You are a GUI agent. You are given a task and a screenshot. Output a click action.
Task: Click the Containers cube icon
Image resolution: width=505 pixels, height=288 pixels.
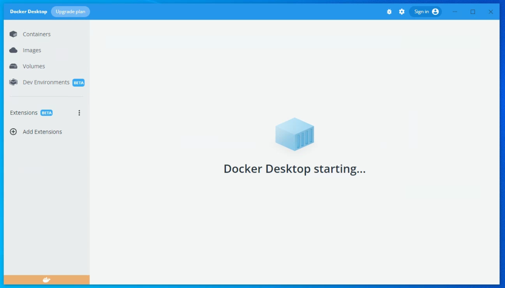click(13, 34)
